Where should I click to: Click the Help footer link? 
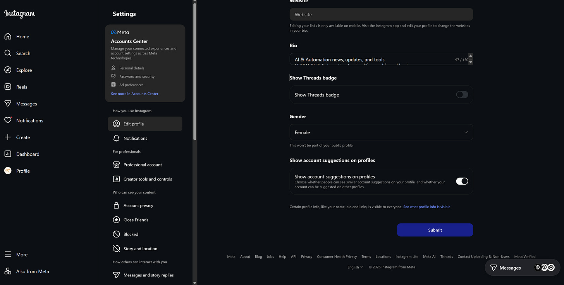coord(282,256)
